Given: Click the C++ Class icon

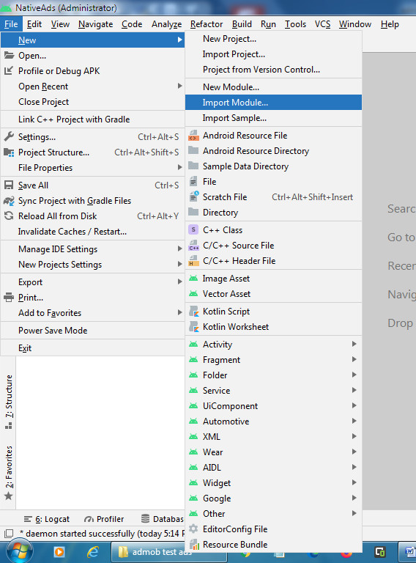Looking at the screenshot, I should coord(193,229).
